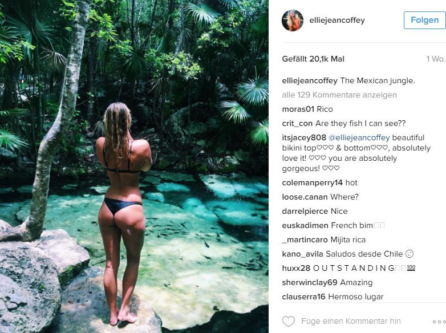Open kano_avila commenter profile
Screen dimensions: 446x333
click(303, 254)
